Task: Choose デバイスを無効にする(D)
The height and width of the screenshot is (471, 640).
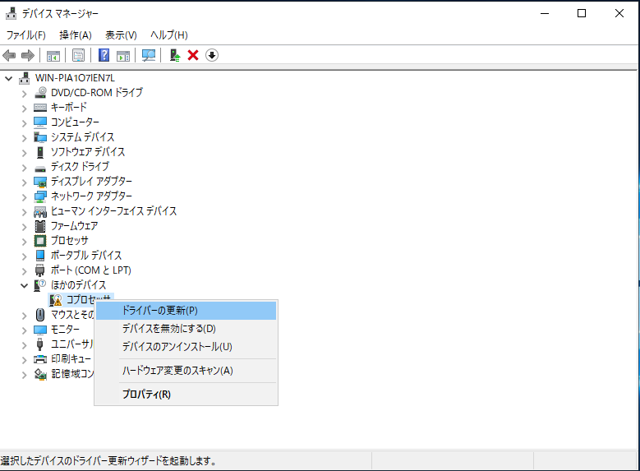Action: coord(186,329)
